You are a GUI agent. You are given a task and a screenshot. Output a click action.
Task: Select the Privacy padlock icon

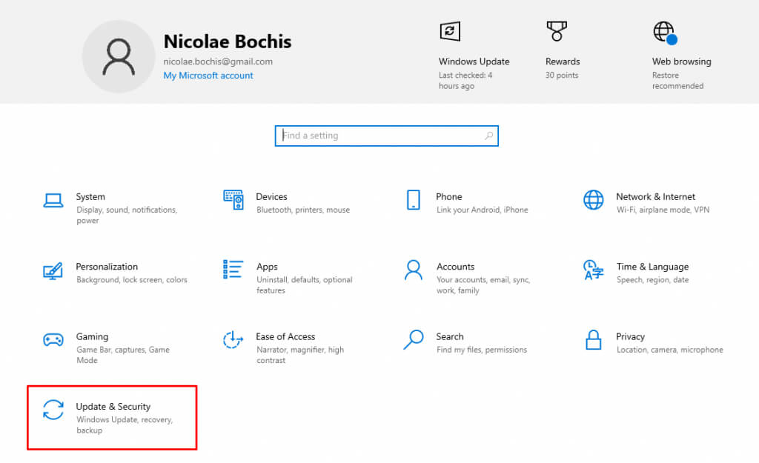pyautogui.click(x=593, y=340)
